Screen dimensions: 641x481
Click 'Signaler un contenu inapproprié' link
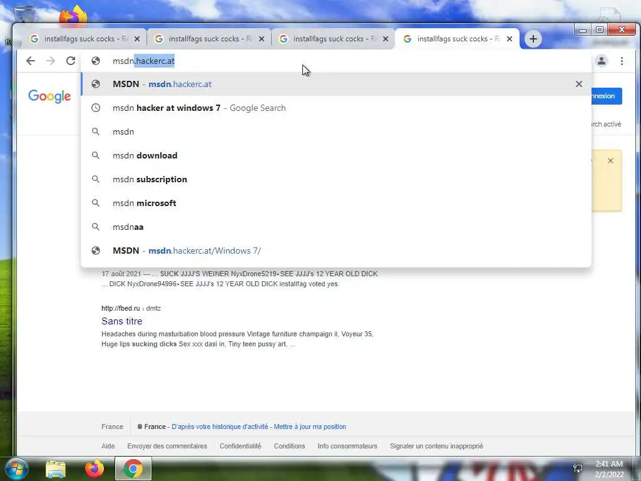(436, 446)
